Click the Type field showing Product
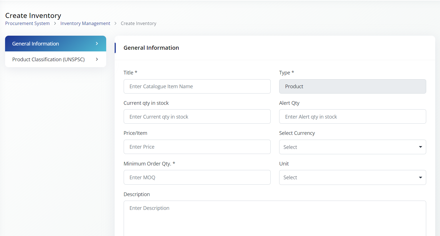 (x=352, y=86)
